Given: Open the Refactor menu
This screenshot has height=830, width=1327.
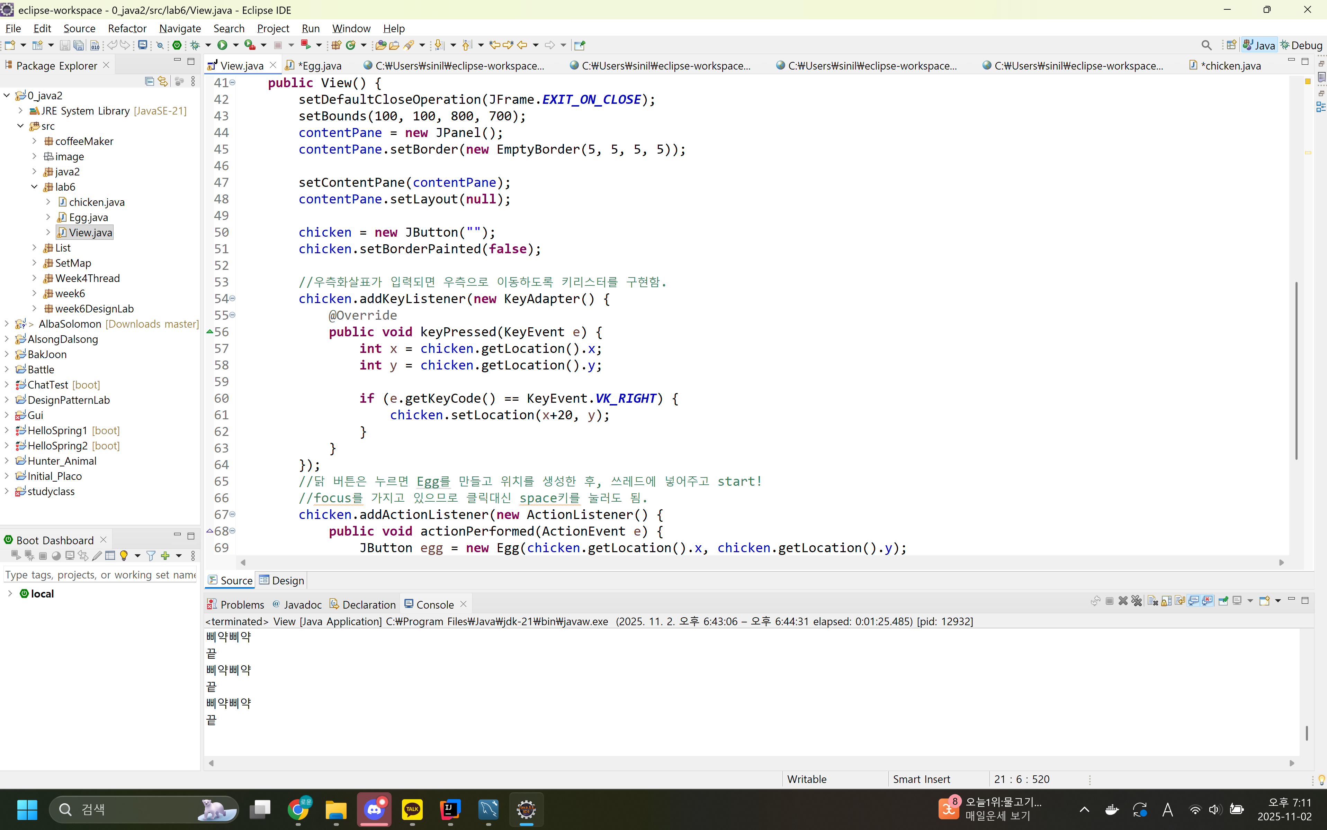Looking at the screenshot, I should pos(127,28).
